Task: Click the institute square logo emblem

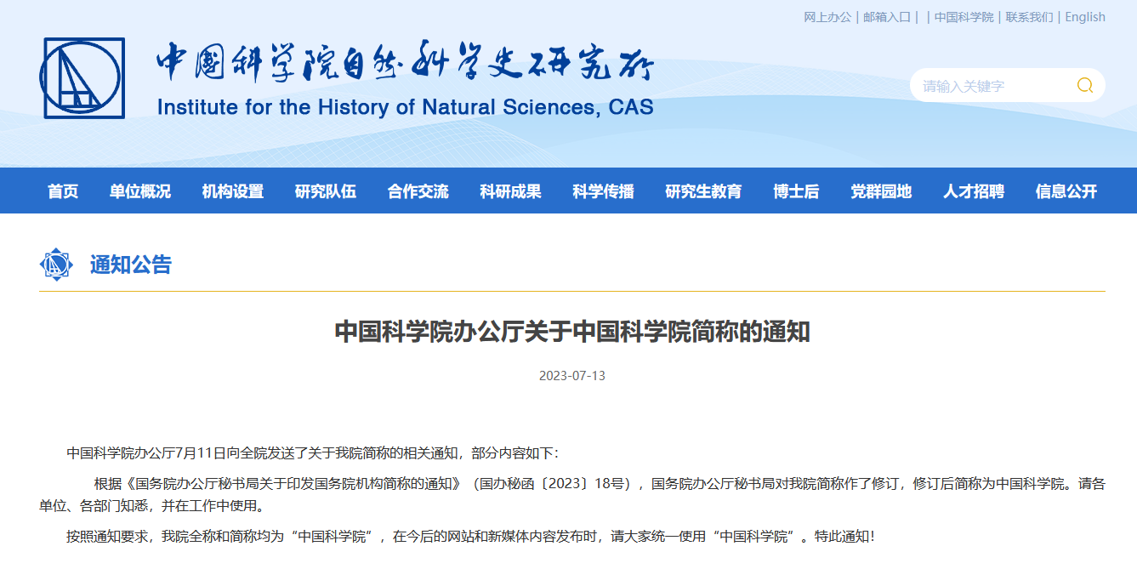Action: pyautogui.click(x=82, y=77)
